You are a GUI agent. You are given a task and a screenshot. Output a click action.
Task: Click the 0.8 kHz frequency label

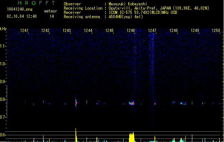pos(3,99)
